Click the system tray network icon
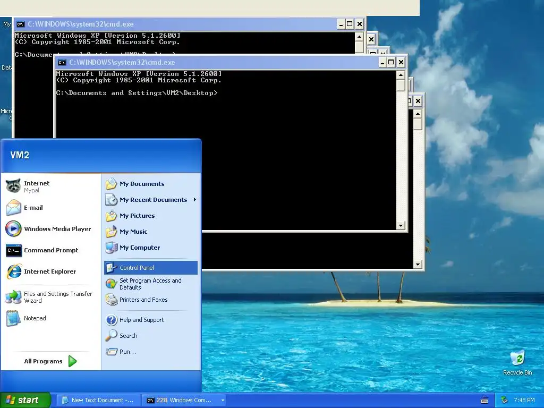Viewport: 544px width, 408px height. pos(505,400)
